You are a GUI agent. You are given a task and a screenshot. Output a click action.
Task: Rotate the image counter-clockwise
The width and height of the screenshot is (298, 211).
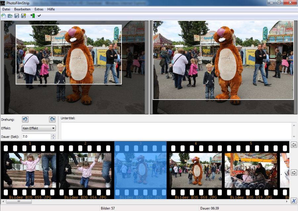25,119
